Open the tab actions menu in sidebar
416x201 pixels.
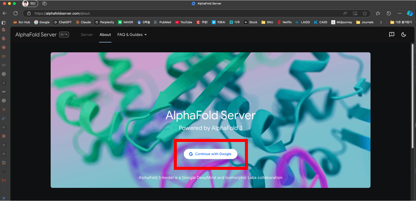[4, 23]
